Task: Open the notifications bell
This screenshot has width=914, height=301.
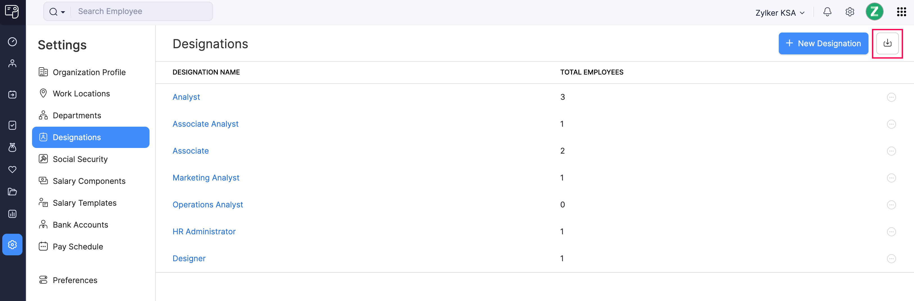Action: (x=827, y=12)
